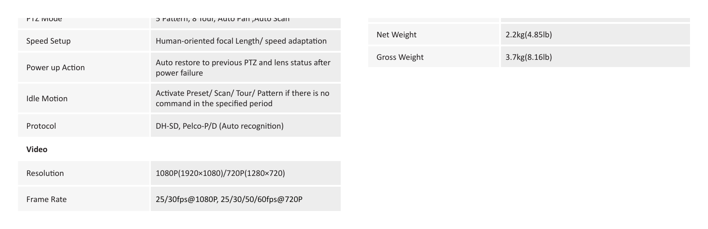Viewport: 708px width, 229px height.
Task: Select the 3.7kg(8.16lb) value
Action: coord(528,57)
